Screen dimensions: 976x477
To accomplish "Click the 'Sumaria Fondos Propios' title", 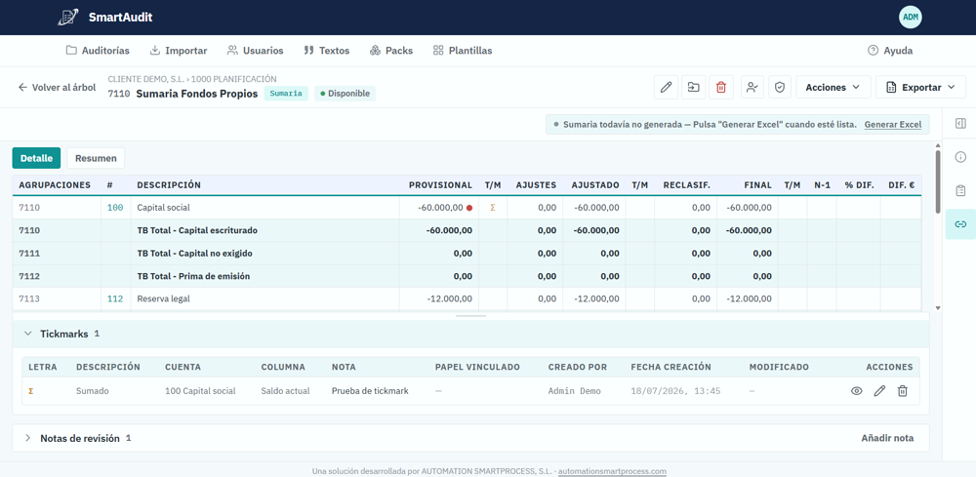I will (197, 94).
